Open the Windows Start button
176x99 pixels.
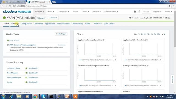click(3, 97)
